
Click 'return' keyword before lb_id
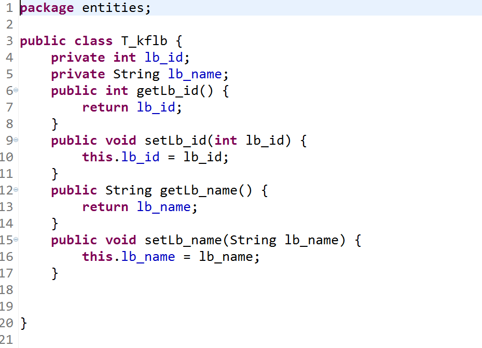click(x=105, y=107)
